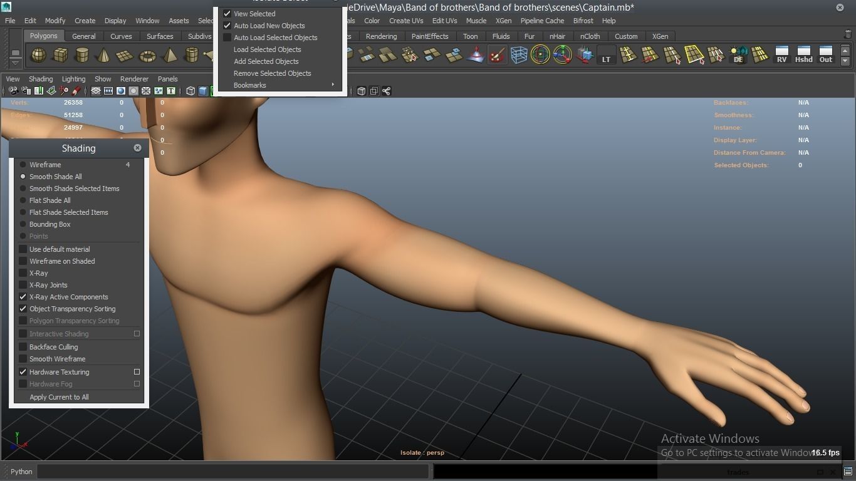Click the Lattice deformer wireframe cube icon
Image resolution: width=856 pixels, height=481 pixels.
point(519,55)
